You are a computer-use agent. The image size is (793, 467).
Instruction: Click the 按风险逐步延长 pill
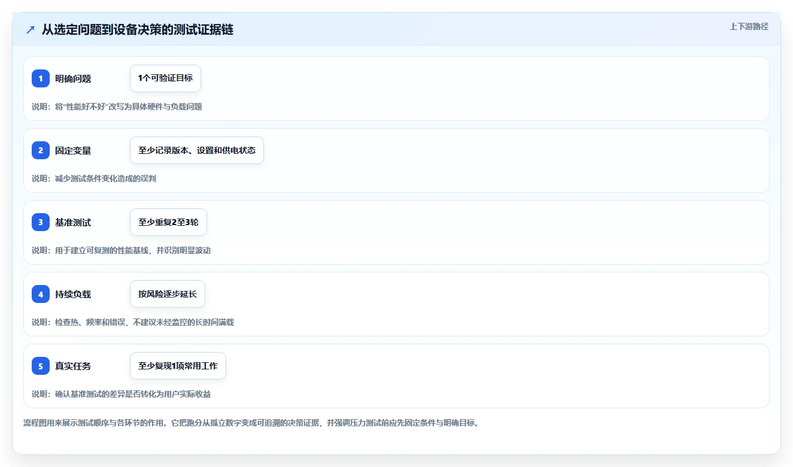(x=168, y=294)
